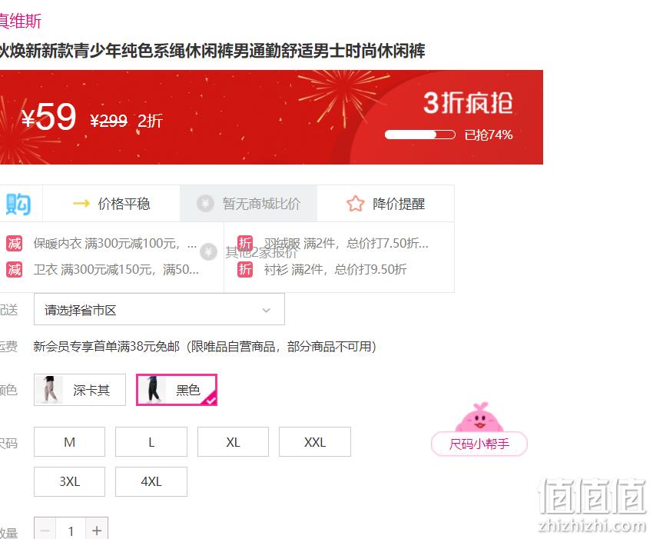Expand the dropdown chevron in the region selector
This screenshot has height=539, width=653.
click(x=267, y=310)
